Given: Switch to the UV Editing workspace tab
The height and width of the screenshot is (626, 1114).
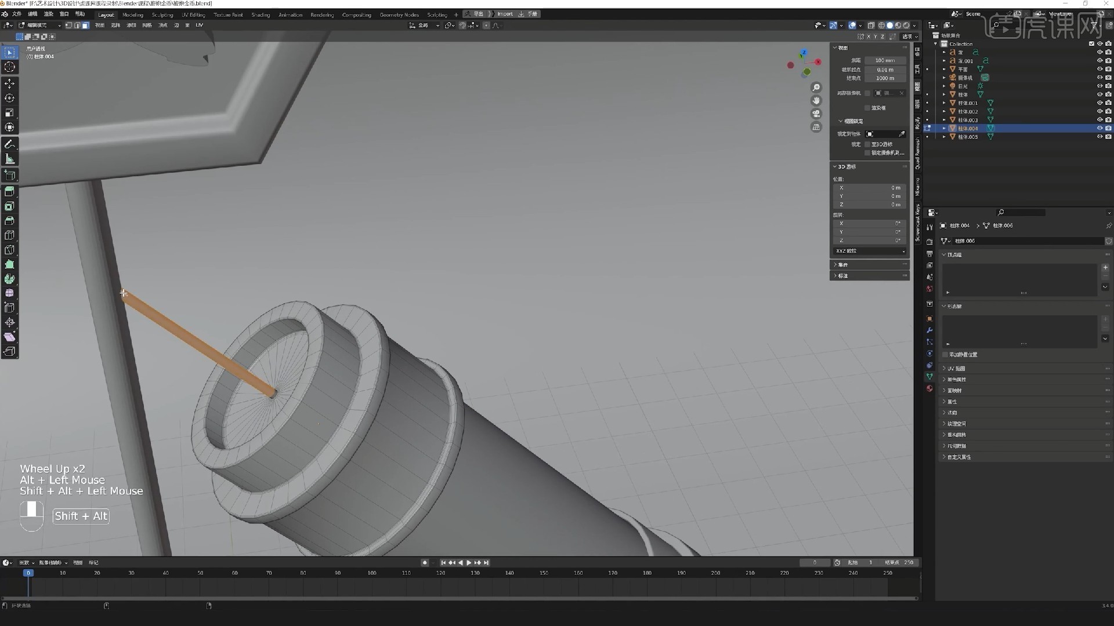Looking at the screenshot, I should coord(193,15).
